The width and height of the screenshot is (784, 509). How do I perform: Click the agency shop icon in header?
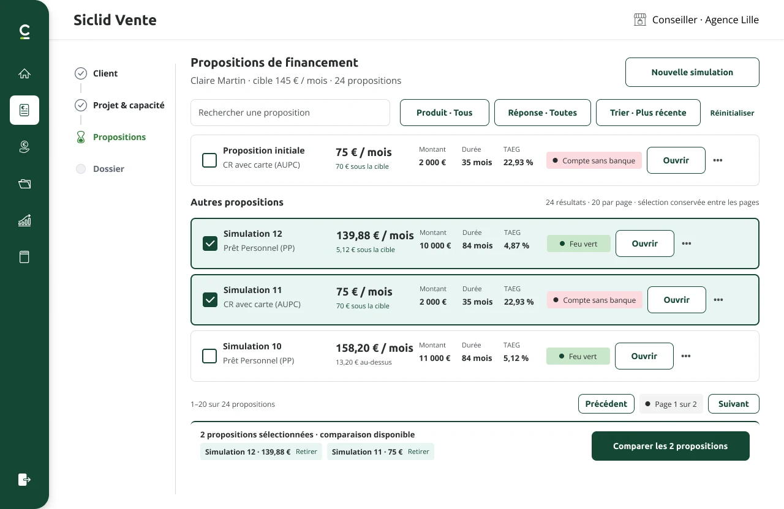click(x=640, y=20)
